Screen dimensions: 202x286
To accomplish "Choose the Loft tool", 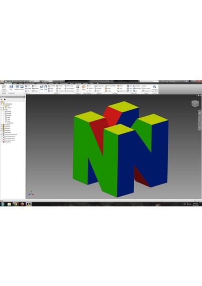I will pos(27,86).
